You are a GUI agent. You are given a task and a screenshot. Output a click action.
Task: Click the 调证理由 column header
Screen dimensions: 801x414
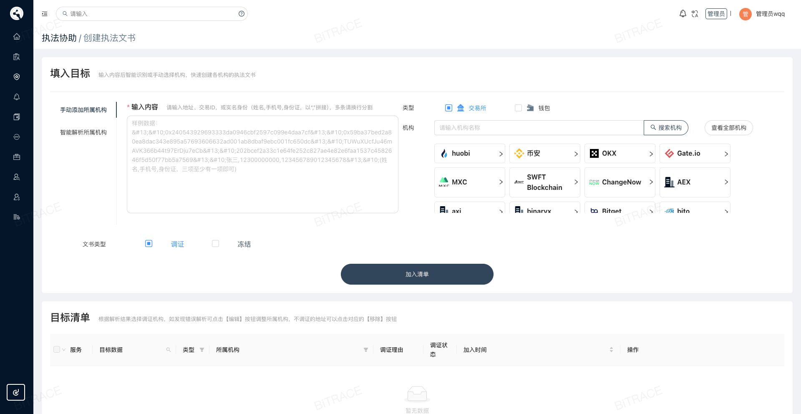pos(391,350)
